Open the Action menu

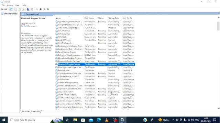point(10,5)
